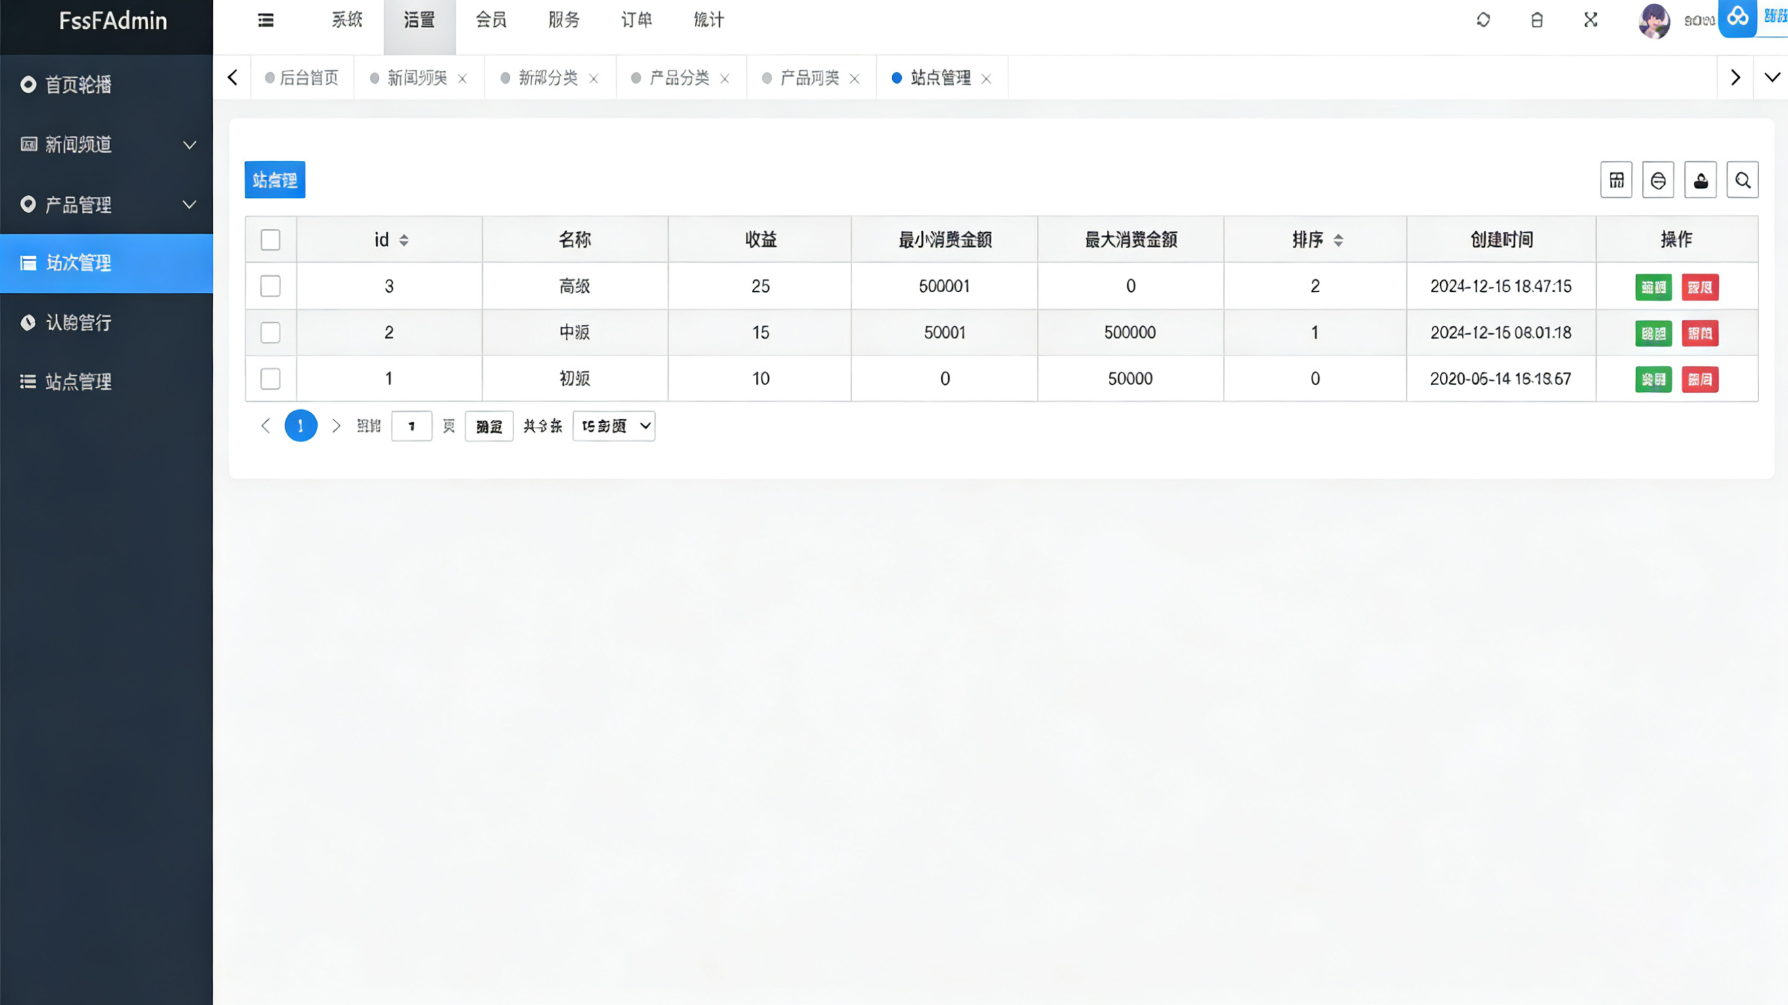Image resolution: width=1788 pixels, height=1005 pixels.
Task: Check the select-all header checkbox
Action: point(270,240)
